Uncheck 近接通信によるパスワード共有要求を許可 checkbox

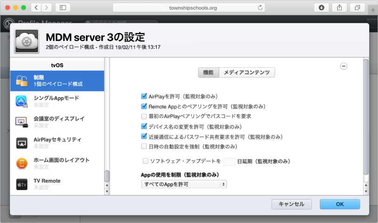pyautogui.click(x=144, y=136)
